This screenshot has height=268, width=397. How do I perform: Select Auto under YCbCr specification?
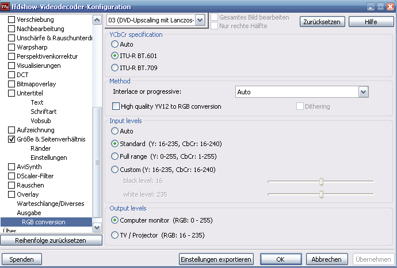coord(114,44)
